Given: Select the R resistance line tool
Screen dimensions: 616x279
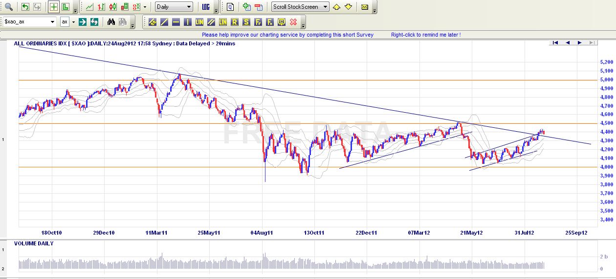Looking at the screenshot, I should click(235, 22).
